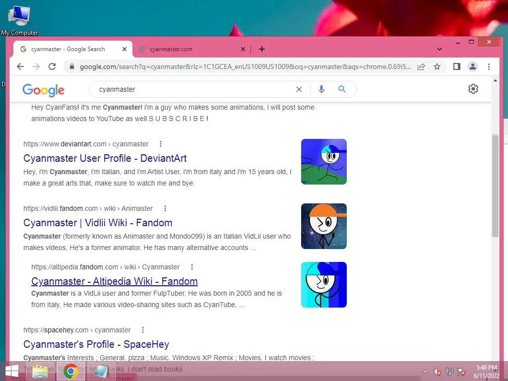Open the Chrome profile avatar
The width and height of the screenshot is (508, 381).
click(473, 67)
